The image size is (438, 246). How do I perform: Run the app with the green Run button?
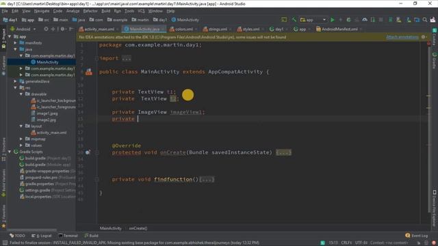pyautogui.click(x=333, y=20)
